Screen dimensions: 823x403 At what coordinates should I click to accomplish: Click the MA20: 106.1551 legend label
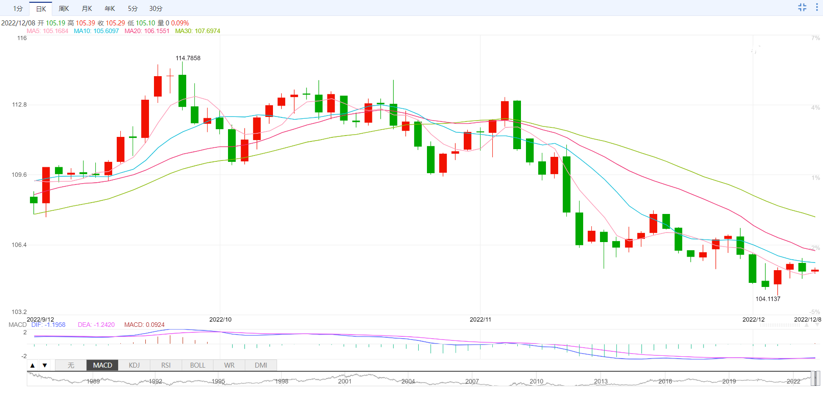147,31
